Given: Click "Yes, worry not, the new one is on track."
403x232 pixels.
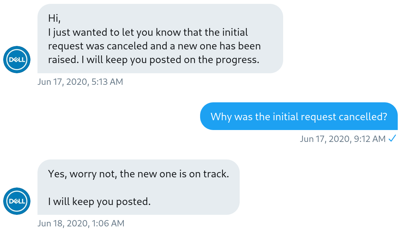Looking at the screenshot, I should pos(138,174).
